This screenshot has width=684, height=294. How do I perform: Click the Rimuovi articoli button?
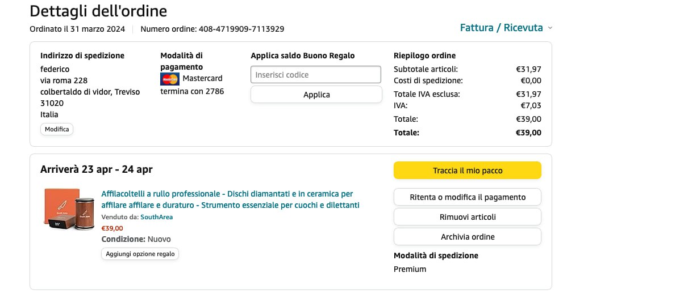(x=467, y=217)
